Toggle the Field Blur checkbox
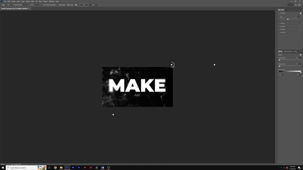 (301, 13)
